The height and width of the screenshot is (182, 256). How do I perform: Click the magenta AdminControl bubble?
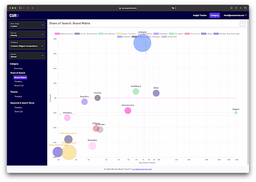coord(128,111)
